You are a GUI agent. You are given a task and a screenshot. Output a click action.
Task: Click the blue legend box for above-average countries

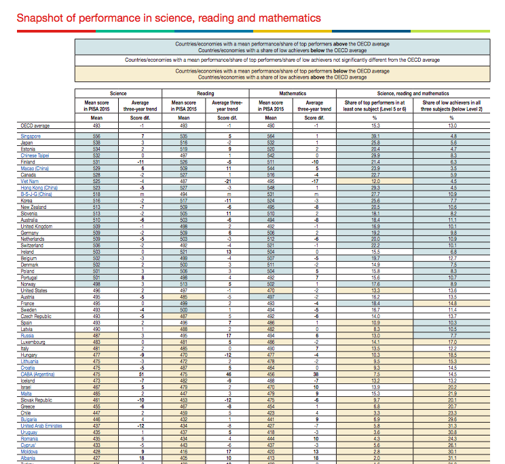point(282,47)
